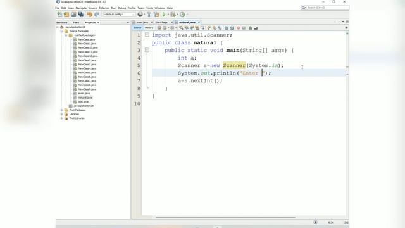
Task: Click the Uncomment icon in editor toolbar
Action: point(256,28)
